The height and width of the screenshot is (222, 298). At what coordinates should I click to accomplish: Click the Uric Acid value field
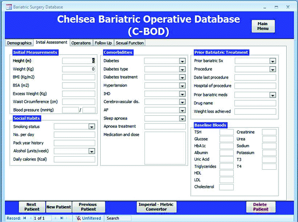(226, 159)
